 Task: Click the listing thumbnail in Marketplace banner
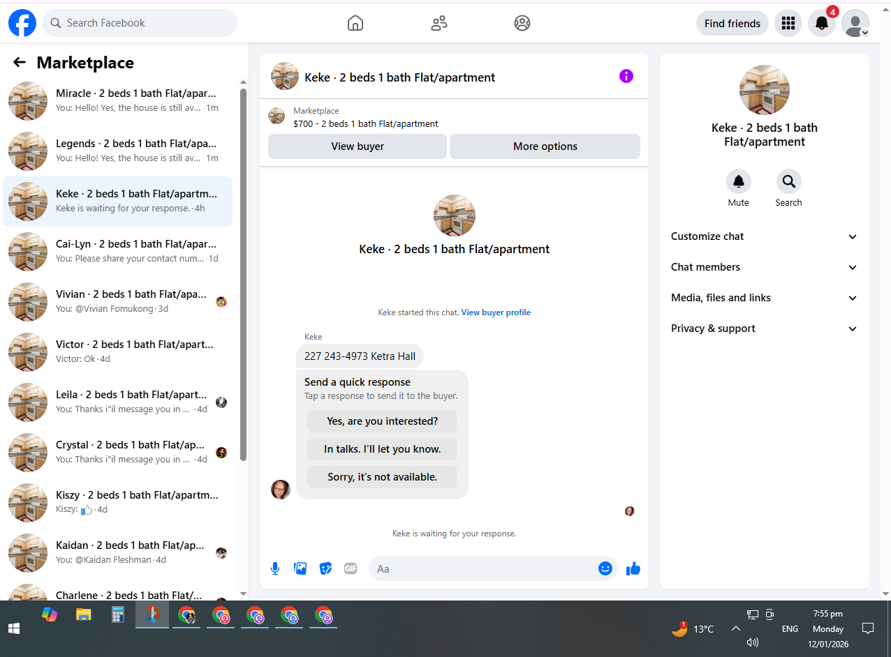tap(277, 116)
